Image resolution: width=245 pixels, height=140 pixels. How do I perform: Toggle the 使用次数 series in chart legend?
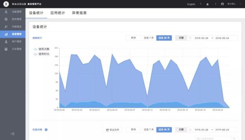[42, 49]
